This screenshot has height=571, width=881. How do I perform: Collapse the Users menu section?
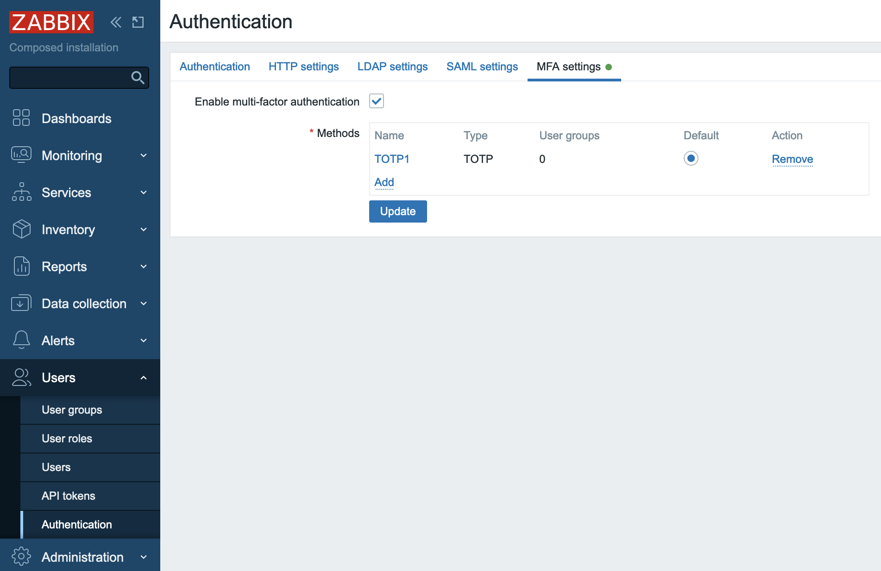coord(143,378)
